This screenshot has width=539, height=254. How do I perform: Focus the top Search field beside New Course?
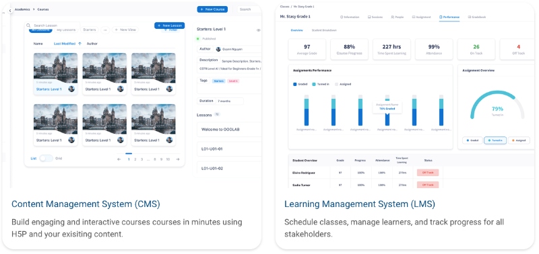[249, 9]
